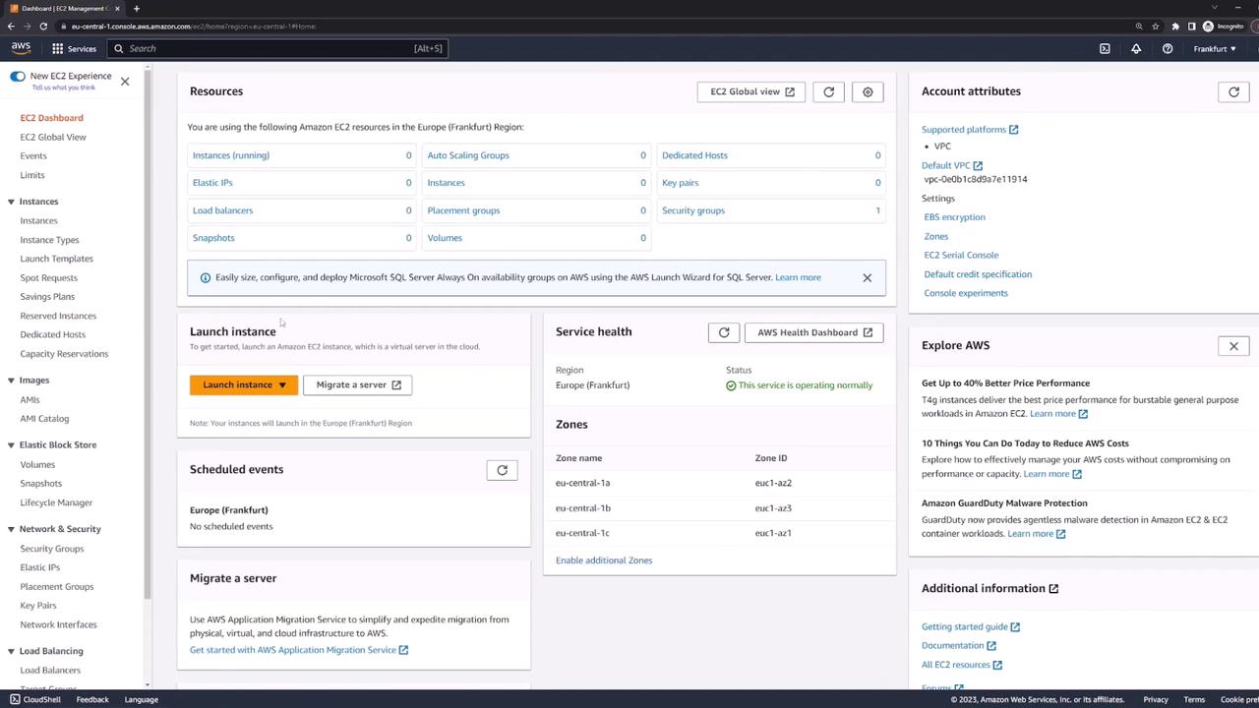Open the Launch instance dropdown button
This screenshot has width=1259, height=708.
(244, 384)
